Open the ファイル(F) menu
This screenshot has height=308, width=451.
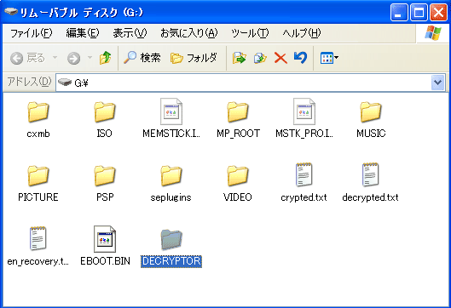point(31,33)
